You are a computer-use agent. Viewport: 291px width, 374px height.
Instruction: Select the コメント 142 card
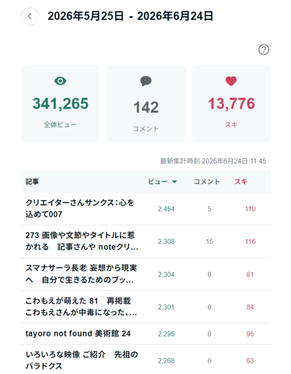(x=146, y=104)
